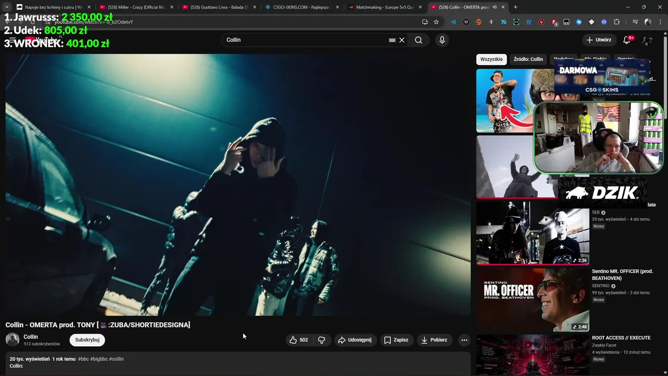Open the MR. OFFICER video thumbnail

[533, 300]
